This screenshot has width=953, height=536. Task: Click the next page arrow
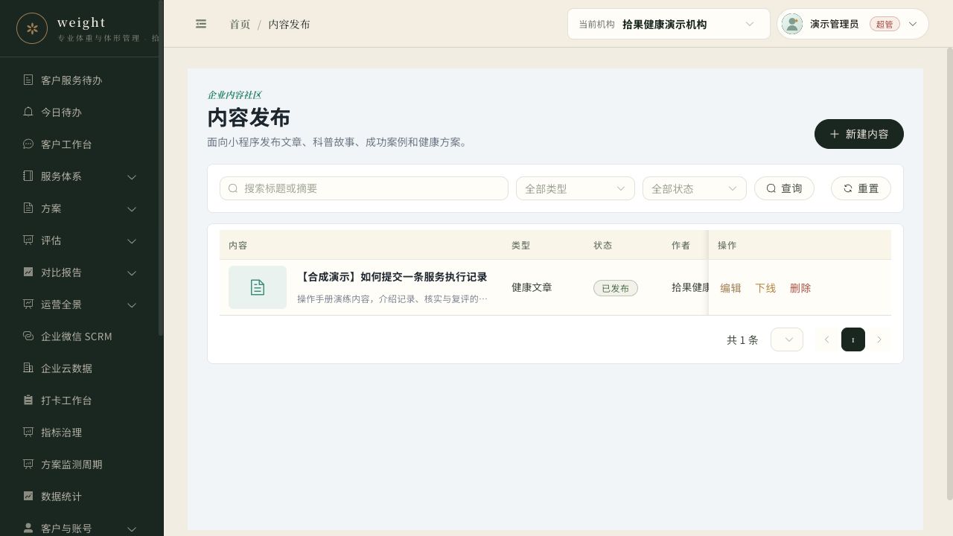(x=879, y=339)
